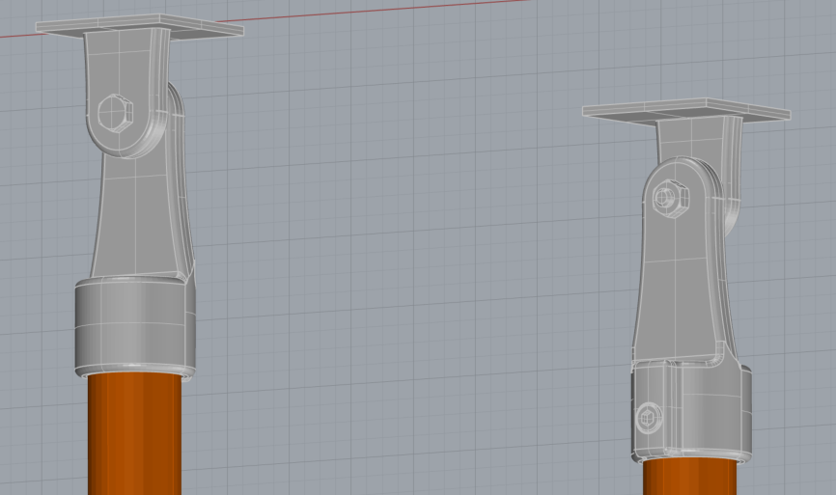Select rear rounded knuckle behind right bracket

[x=731, y=214]
